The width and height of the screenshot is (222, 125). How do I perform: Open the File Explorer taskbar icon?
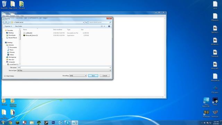pos(32,123)
